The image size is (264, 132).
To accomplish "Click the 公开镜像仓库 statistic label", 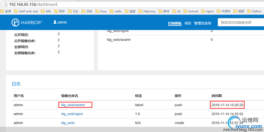I will coord(25,41).
